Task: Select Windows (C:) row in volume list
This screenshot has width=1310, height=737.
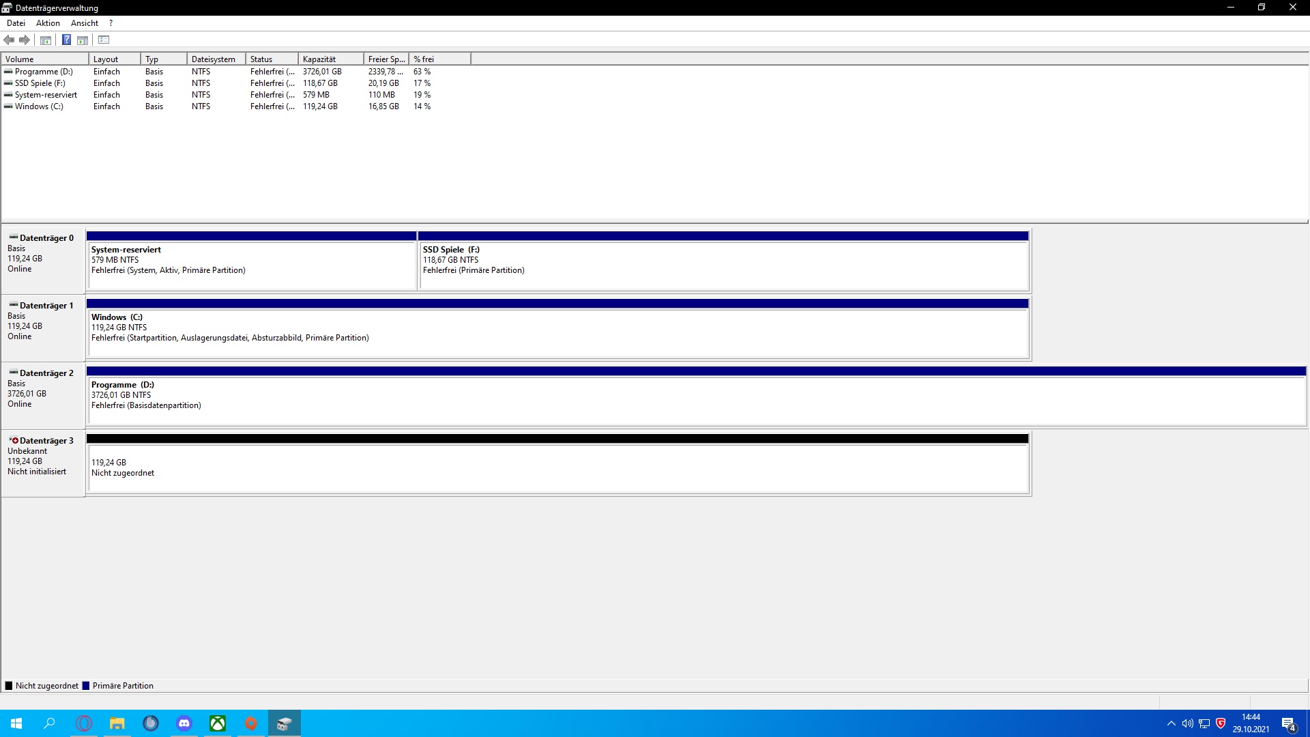Action: coord(38,106)
